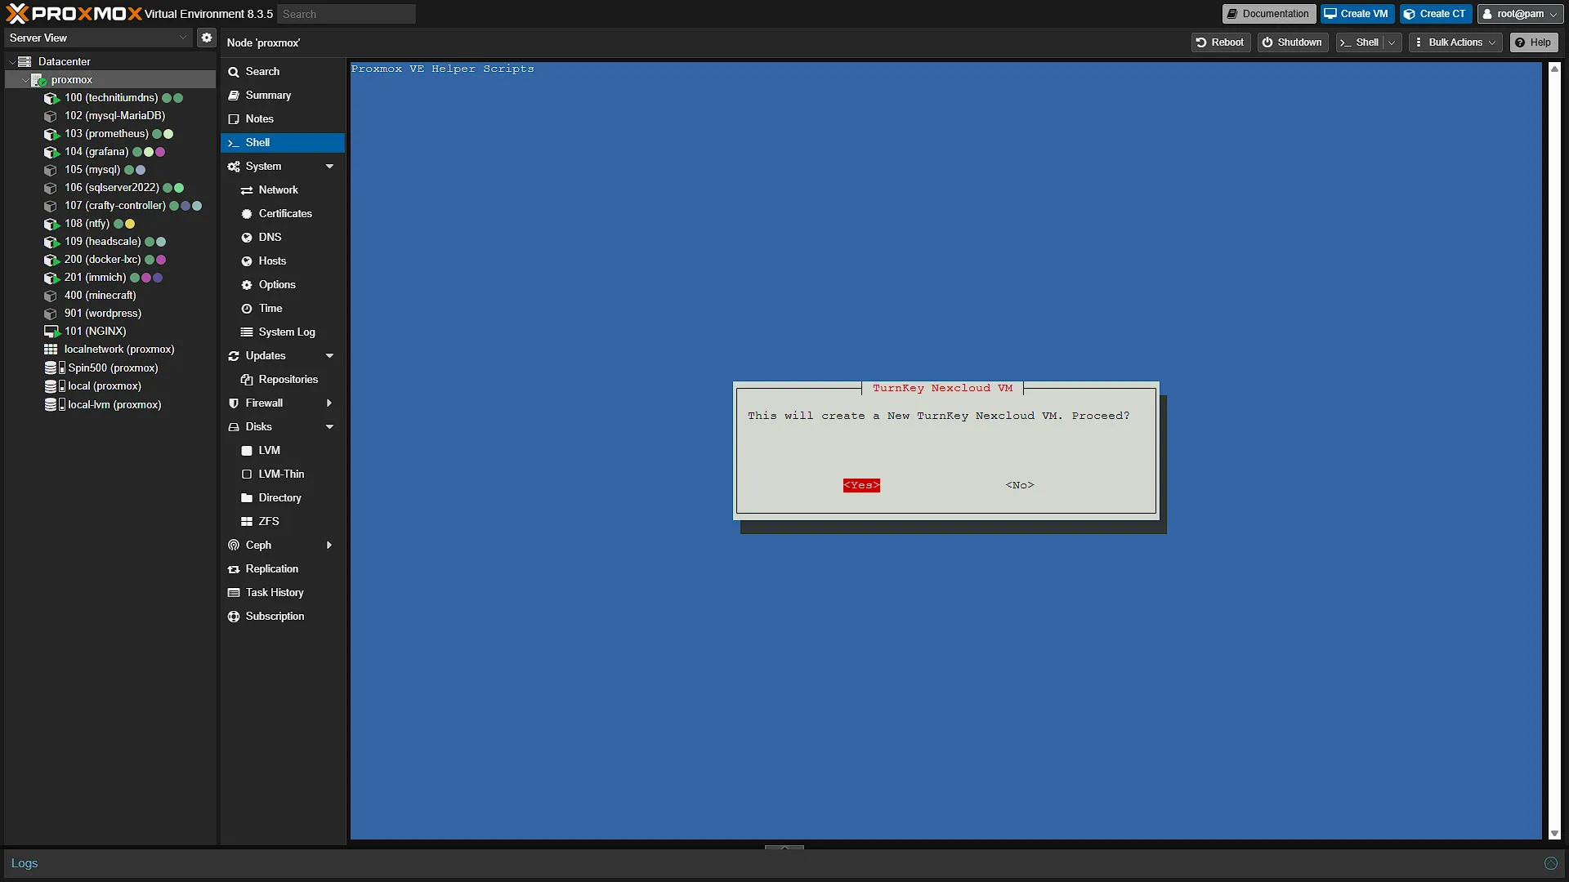Collapse the Datacenter tree node
1569x882 pixels.
[x=12, y=62]
